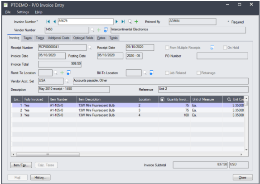Open Vendor Number finder magnifier
Image resolution: width=260 pixels, height=184 pixels.
pyautogui.click(x=92, y=30)
